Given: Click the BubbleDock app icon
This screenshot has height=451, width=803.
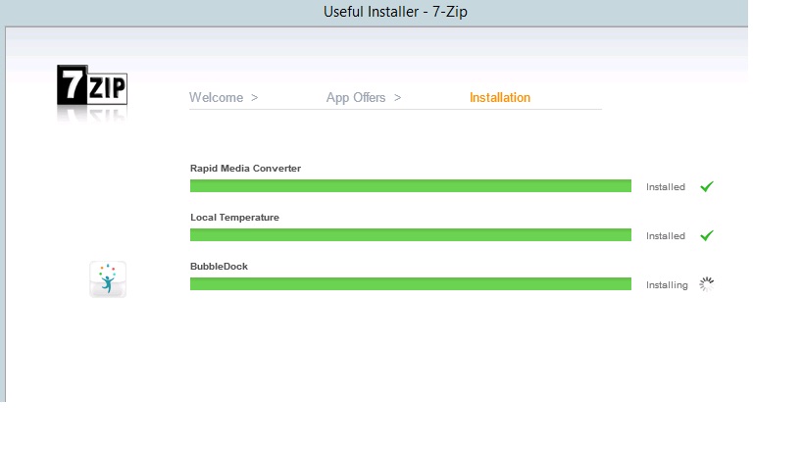Looking at the screenshot, I should (108, 279).
